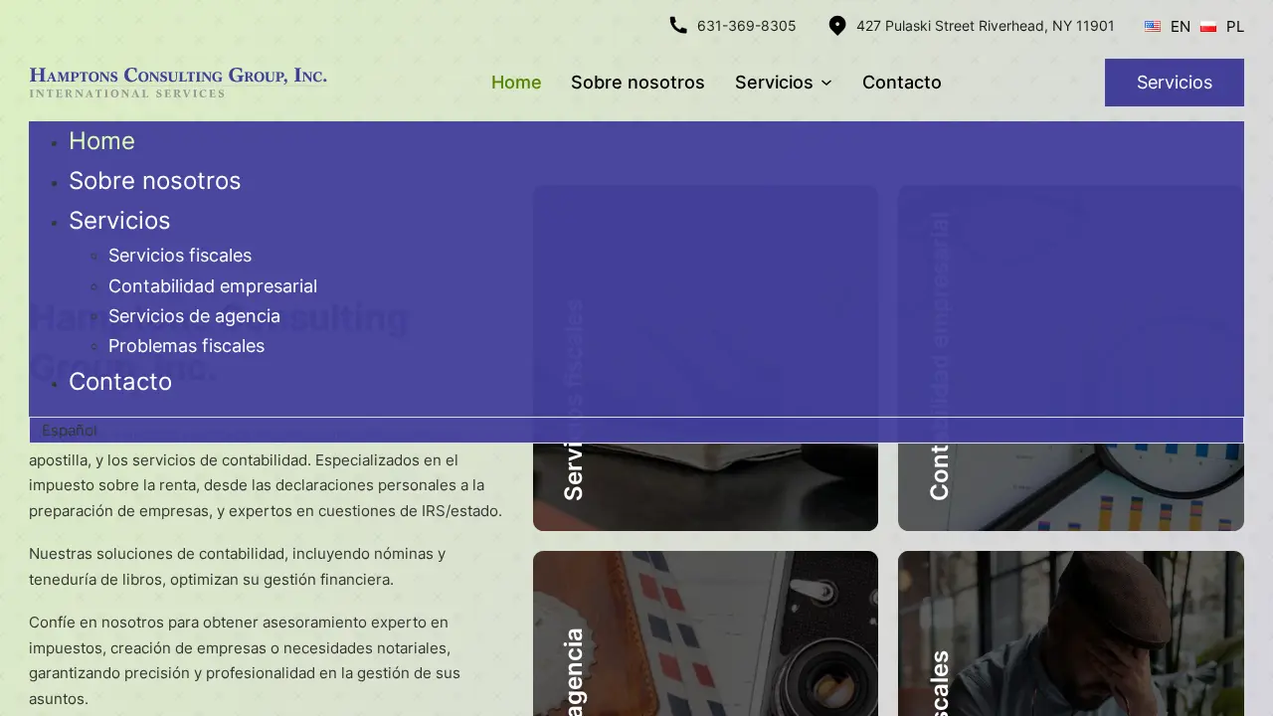Open Sobre nosotros in top navigation
The image size is (1273, 716).
[x=637, y=83]
